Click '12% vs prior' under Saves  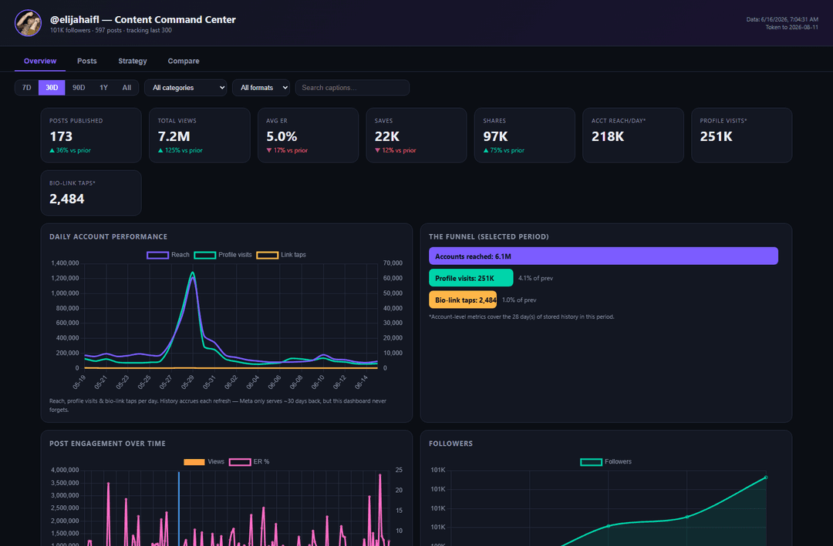pos(395,150)
